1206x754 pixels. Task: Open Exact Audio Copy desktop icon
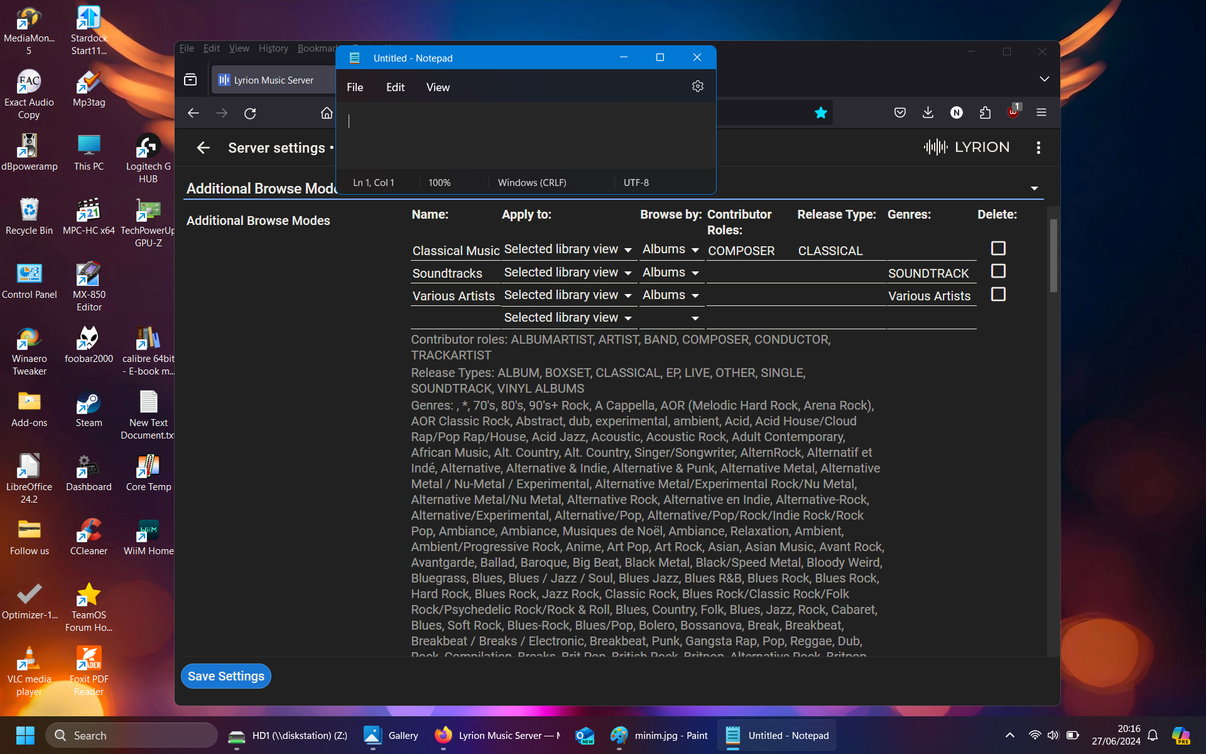click(x=29, y=94)
